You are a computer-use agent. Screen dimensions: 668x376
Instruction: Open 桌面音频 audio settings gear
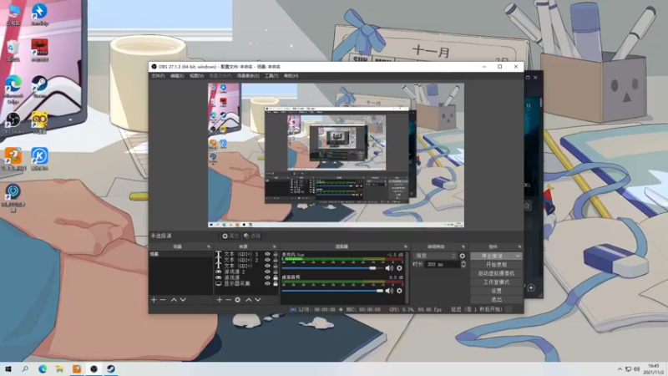pos(399,291)
